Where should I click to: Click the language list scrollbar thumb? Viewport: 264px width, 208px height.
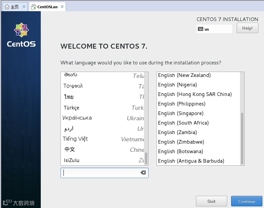146,158
